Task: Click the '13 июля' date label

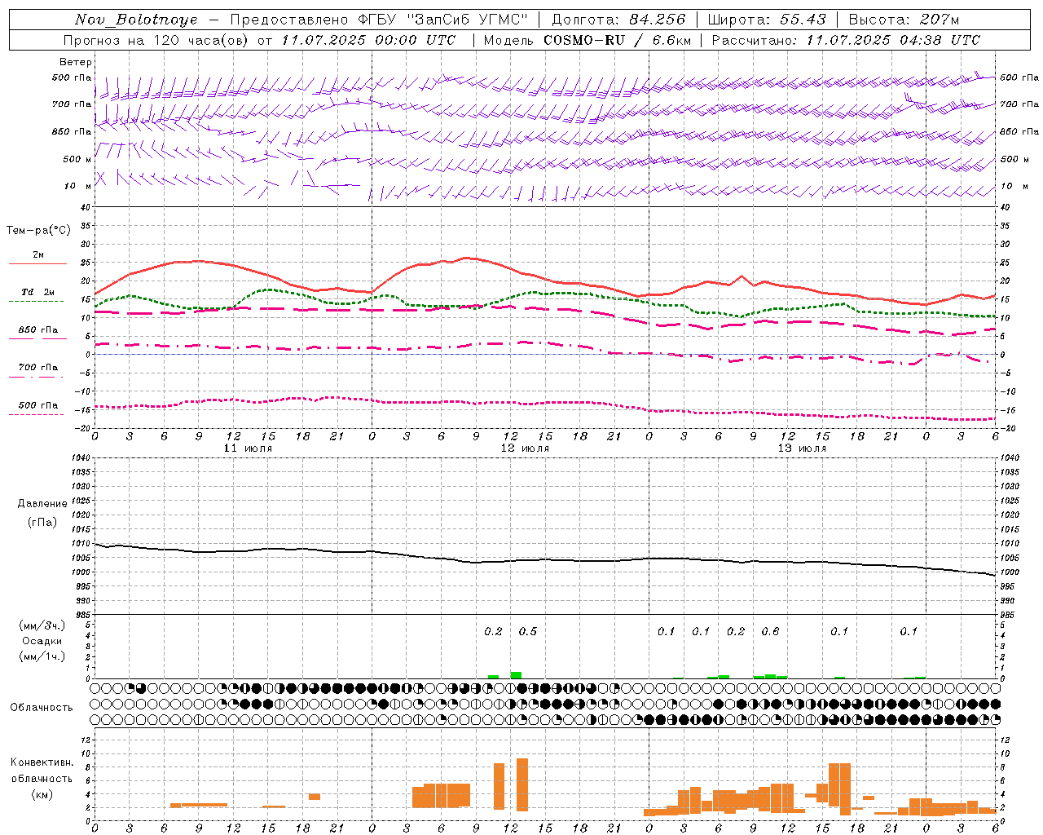Action: [x=802, y=448]
